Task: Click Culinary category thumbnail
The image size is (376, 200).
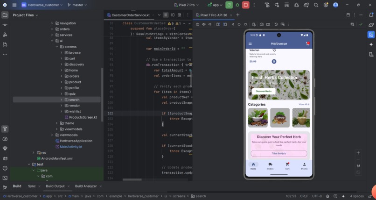Action: pos(280,118)
